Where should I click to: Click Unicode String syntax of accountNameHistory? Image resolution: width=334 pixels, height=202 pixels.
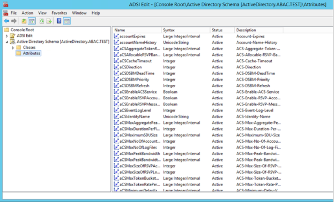click(176, 42)
